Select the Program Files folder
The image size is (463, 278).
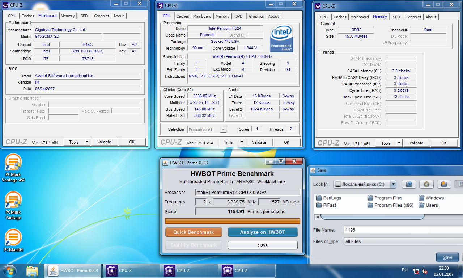click(385, 198)
